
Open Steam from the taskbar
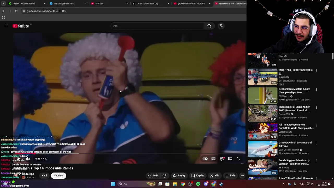[x=221, y=184]
